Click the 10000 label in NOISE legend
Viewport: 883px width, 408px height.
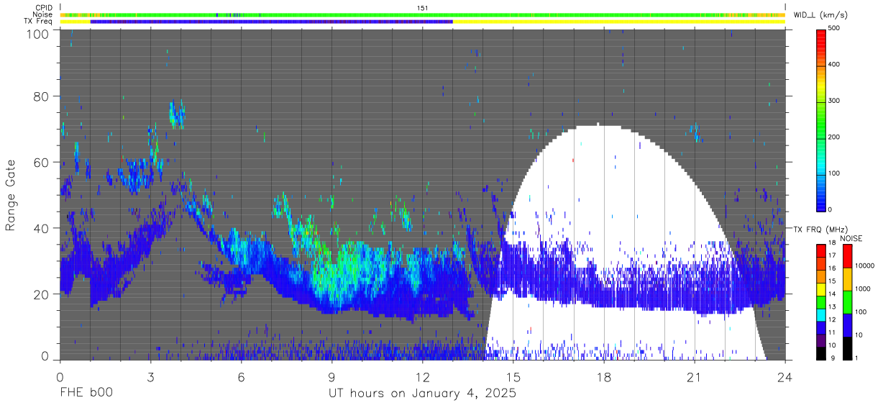coord(865,266)
